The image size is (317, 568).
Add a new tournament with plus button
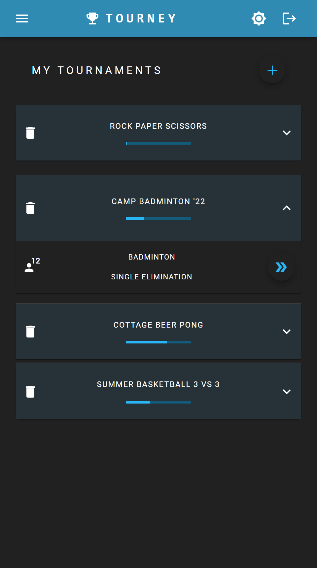[x=272, y=70]
